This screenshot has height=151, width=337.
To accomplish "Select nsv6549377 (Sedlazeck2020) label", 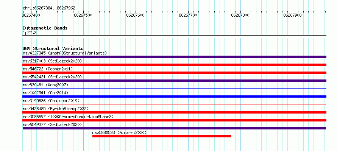I will tap(52, 125).
